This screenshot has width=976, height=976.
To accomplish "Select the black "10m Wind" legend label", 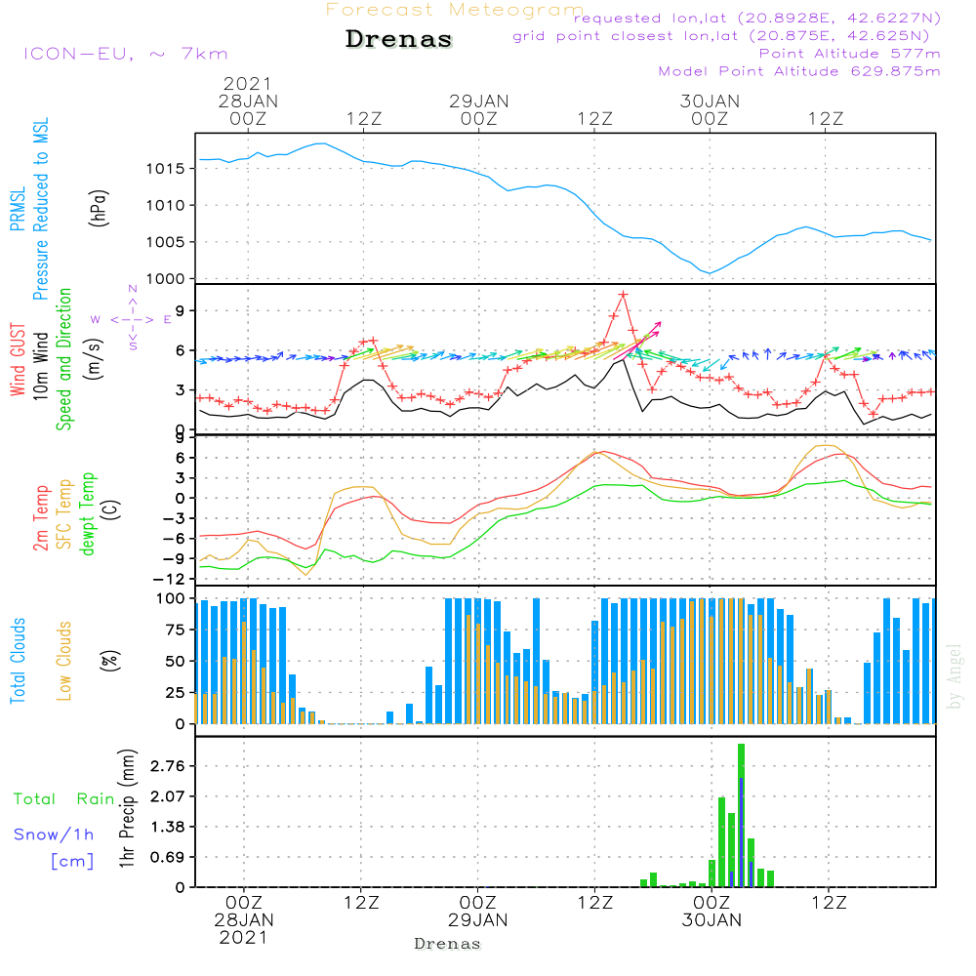I will point(40,365).
